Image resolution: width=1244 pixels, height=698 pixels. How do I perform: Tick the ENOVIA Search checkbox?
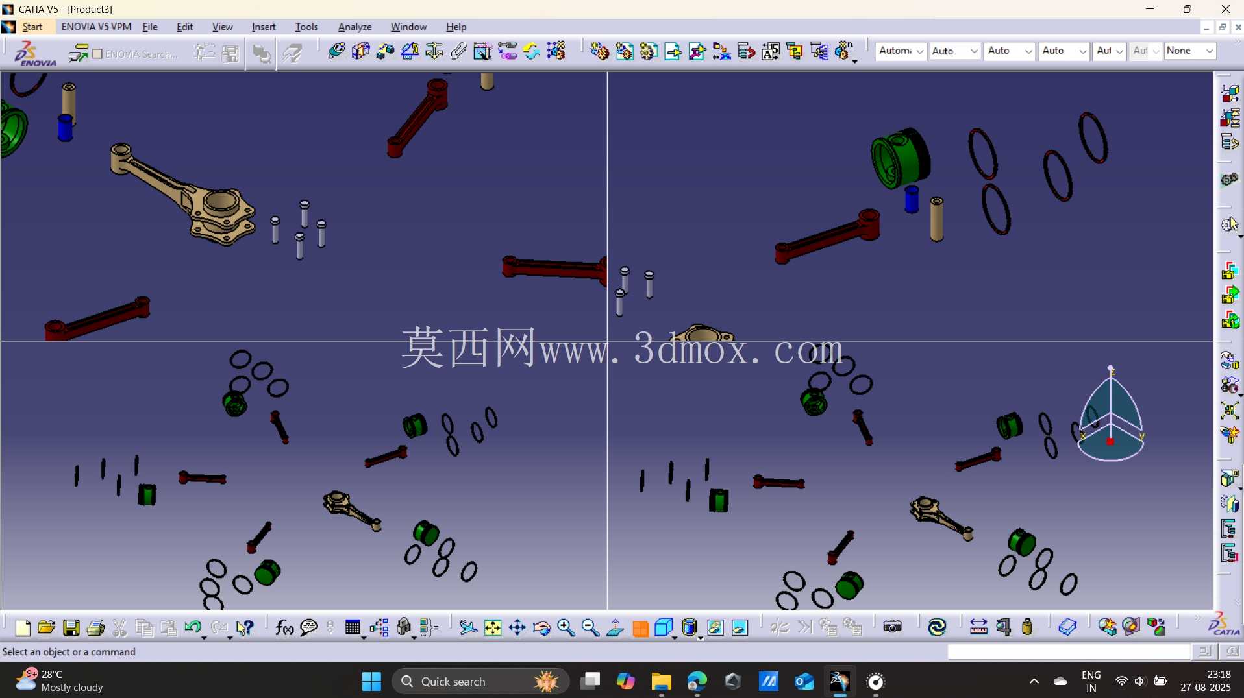97,54
